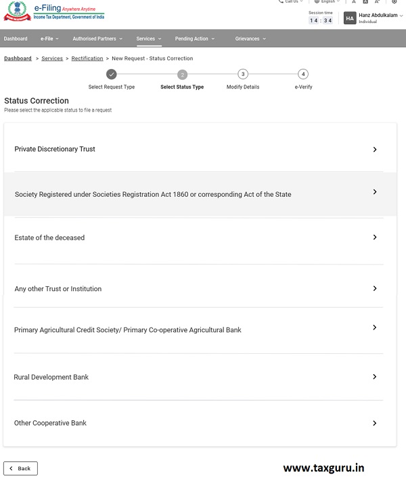This screenshot has height=477, width=406.
Task: Open the Services menu
Action: (x=148, y=39)
